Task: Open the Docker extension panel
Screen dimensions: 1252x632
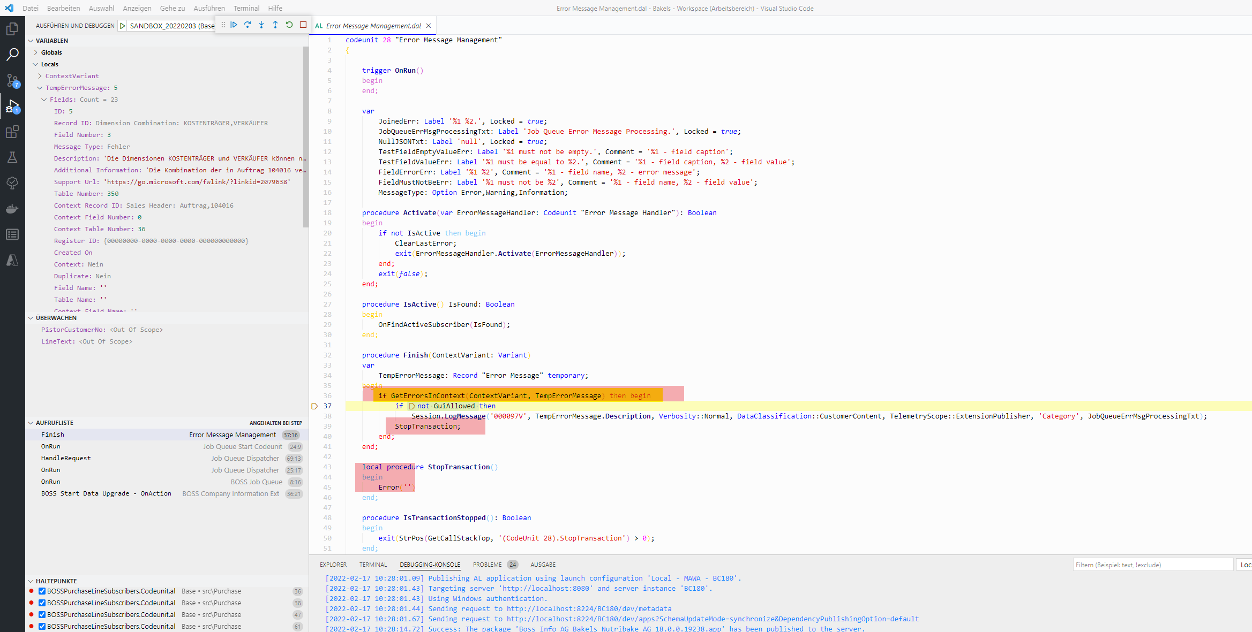Action: pyautogui.click(x=12, y=209)
